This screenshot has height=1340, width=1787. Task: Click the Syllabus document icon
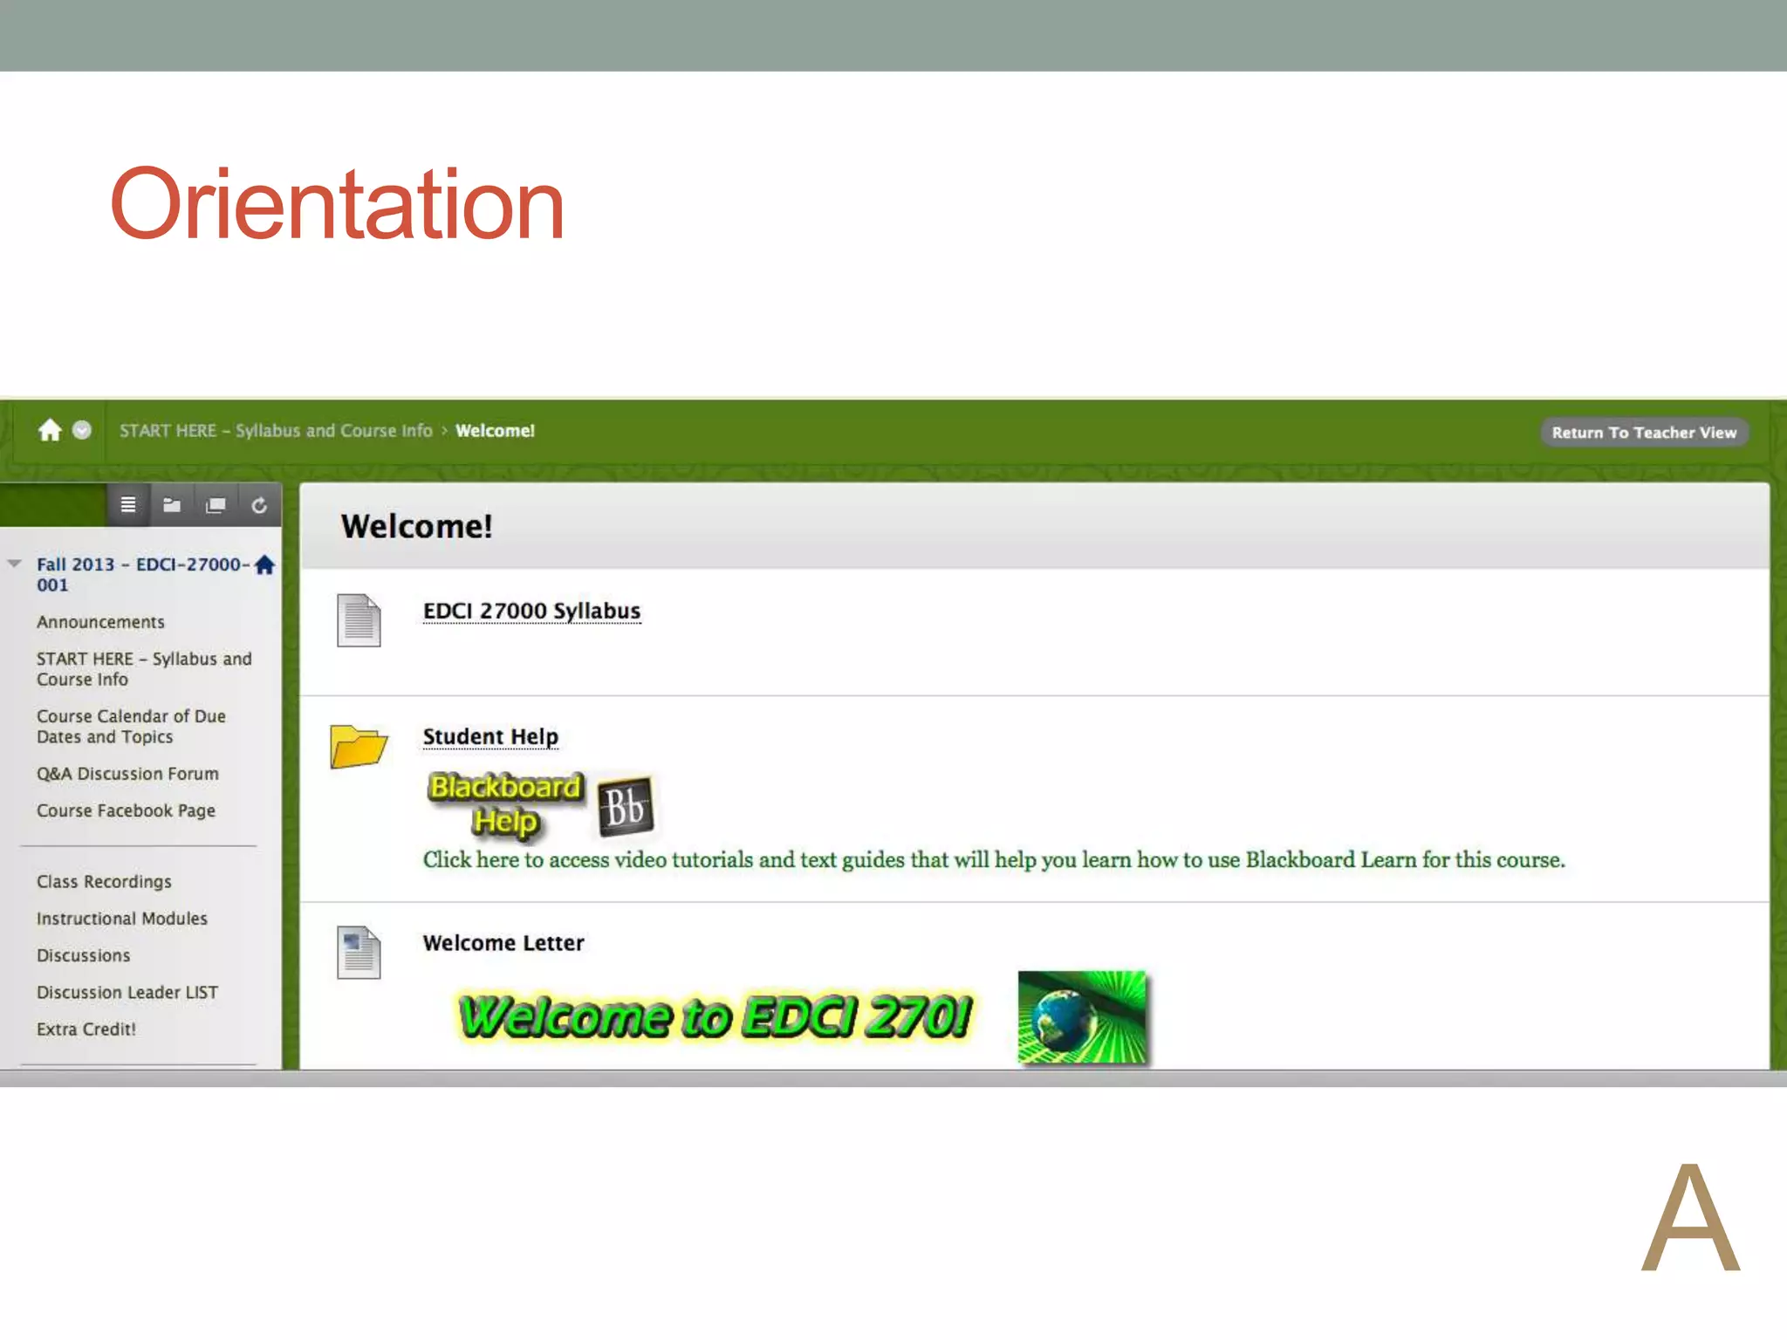tap(359, 619)
